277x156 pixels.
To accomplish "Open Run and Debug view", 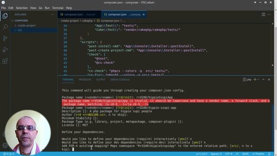I will pos(5,50).
